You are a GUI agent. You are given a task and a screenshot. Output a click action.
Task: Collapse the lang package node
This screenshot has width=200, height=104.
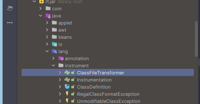47,51
